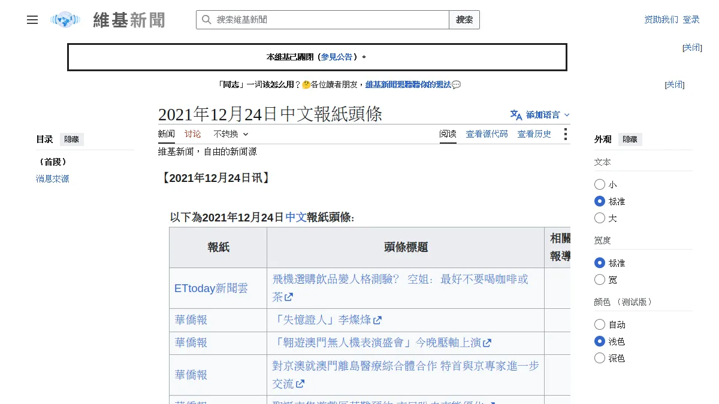Select 浅色 color mode radio button
The image size is (719, 404).
pyautogui.click(x=600, y=341)
